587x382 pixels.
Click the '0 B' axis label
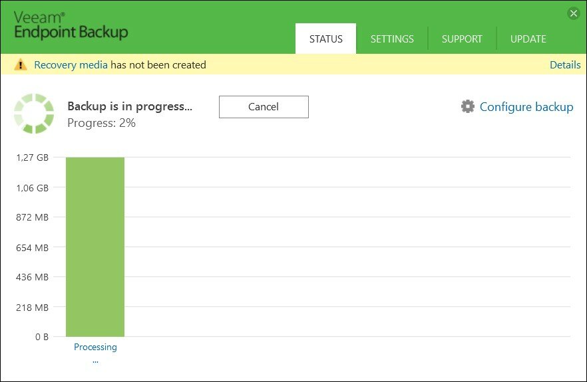point(41,337)
